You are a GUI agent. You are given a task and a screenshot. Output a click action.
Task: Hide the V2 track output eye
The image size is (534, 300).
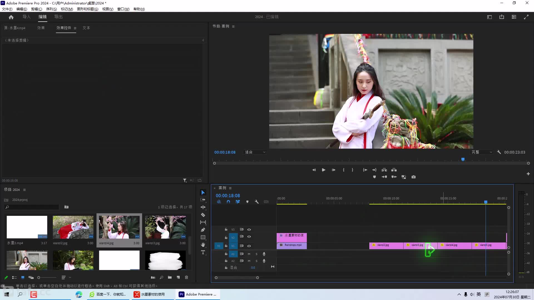coord(249,237)
